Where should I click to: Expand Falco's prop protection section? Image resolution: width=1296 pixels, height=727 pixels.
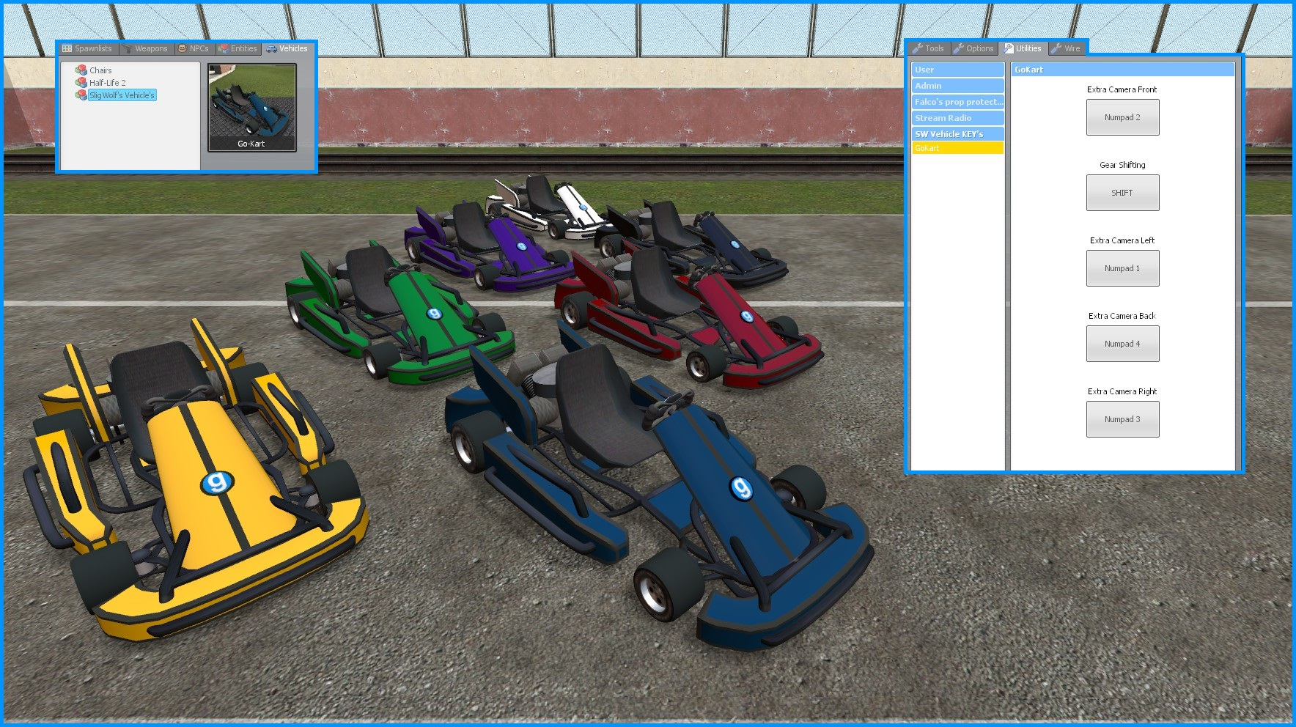point(957,102)
